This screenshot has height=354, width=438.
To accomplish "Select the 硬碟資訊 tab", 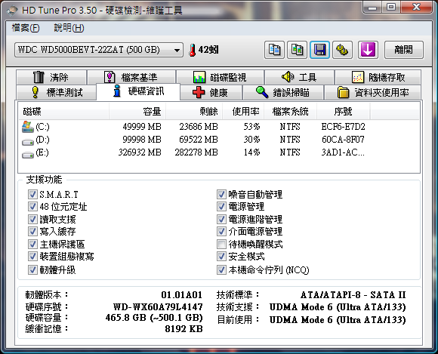I will (138, 91).
